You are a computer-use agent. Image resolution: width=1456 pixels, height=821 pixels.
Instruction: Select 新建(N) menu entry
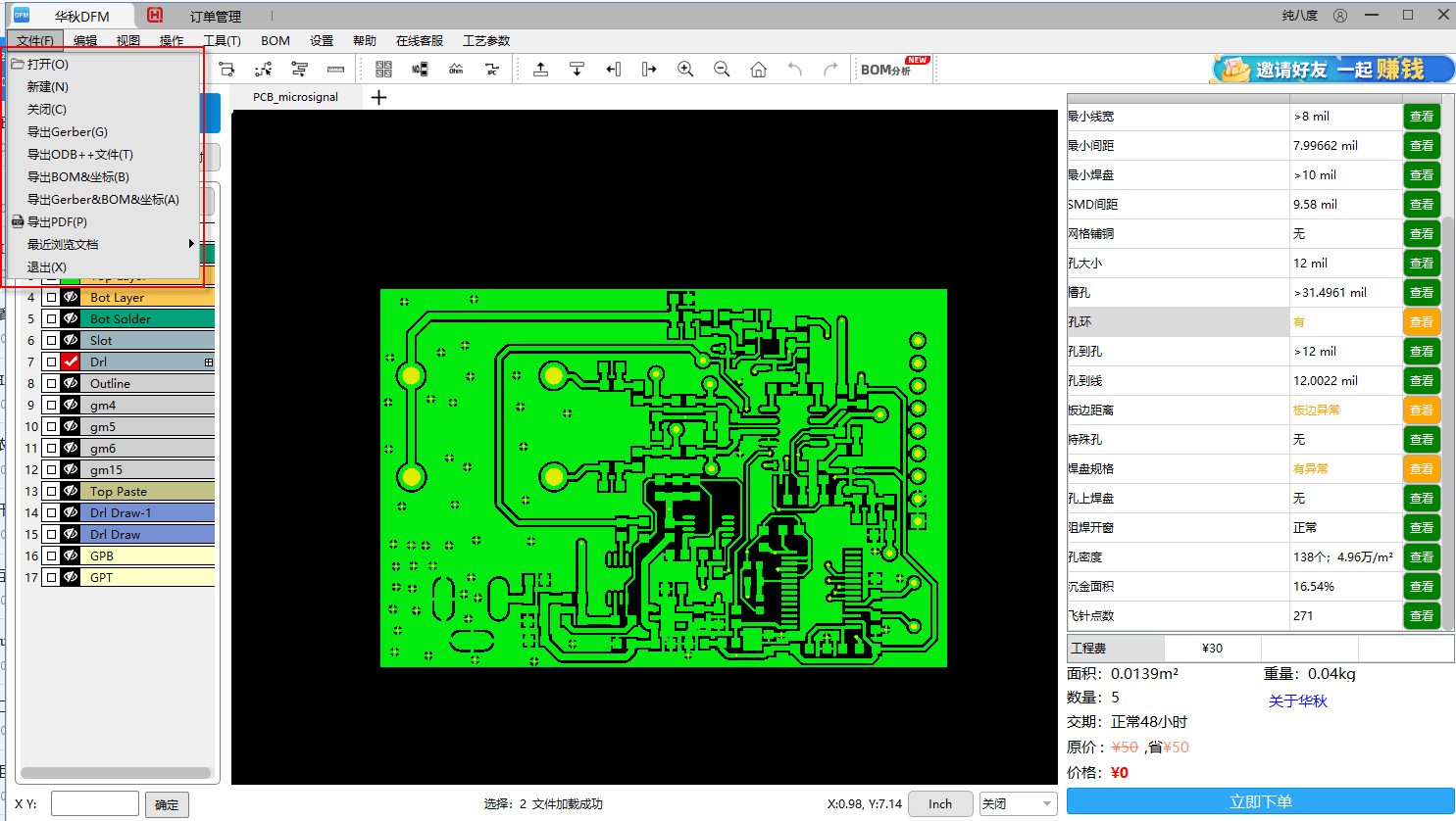point(103,86)
